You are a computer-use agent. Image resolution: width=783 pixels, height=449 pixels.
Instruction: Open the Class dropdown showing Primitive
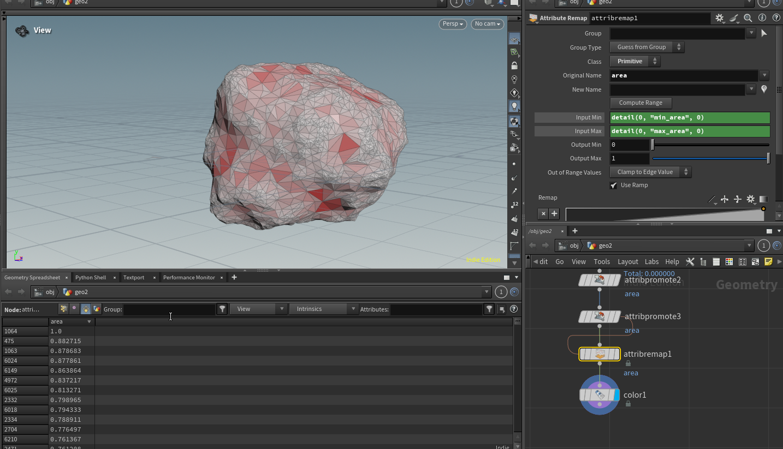[635, 62]
